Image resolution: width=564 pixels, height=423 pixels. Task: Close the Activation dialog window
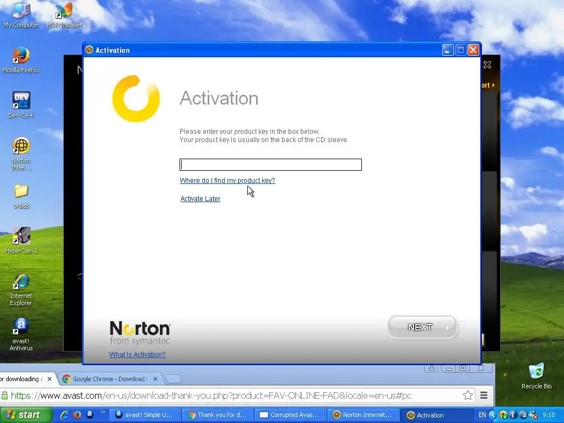[x=473, y=50]
